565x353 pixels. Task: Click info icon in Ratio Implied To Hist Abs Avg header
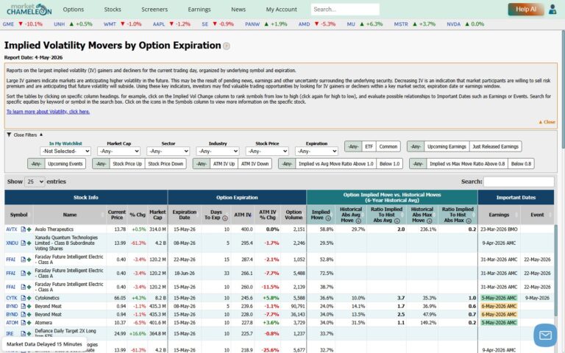pos(397,221)
